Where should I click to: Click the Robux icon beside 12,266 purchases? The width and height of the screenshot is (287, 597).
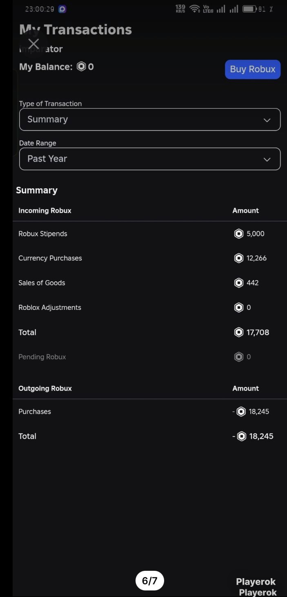point(239,258)
